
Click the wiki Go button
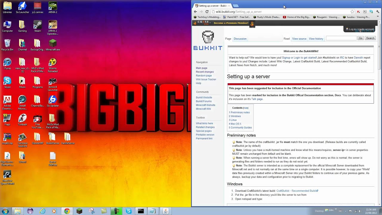click(x=361, y=38)
